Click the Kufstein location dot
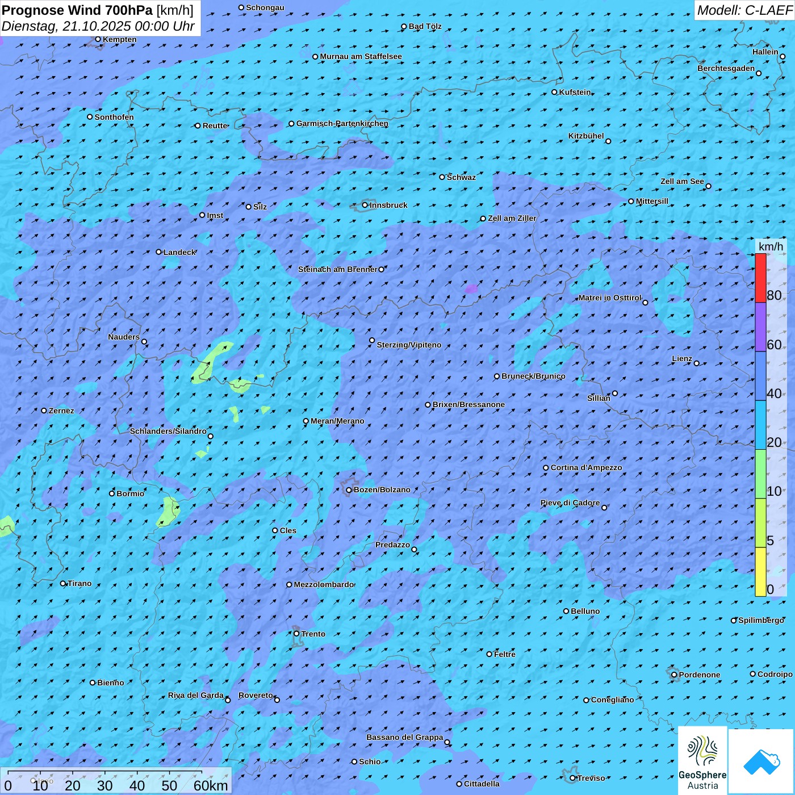The image size is (795, 795). pos(555,92)
